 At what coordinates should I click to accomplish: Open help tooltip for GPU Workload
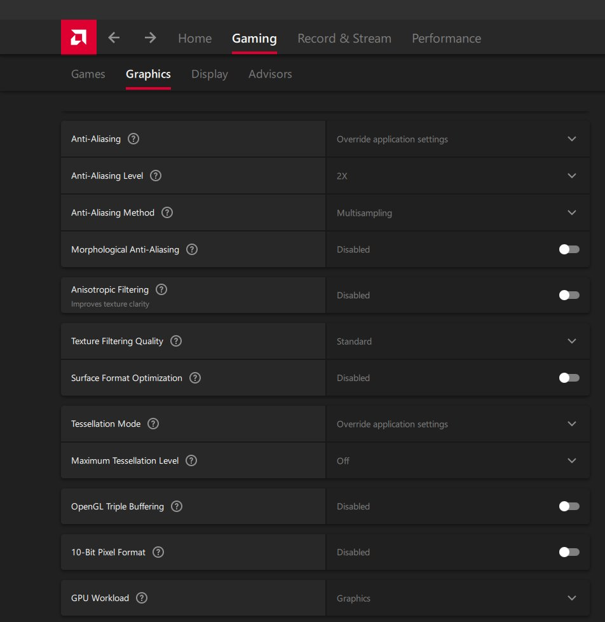(142, 598)
